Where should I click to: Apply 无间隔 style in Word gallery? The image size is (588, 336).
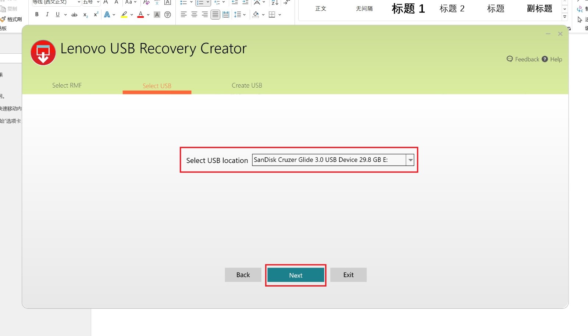[364, 8]
